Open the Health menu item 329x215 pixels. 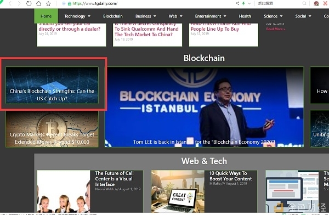tap(245, 16)
